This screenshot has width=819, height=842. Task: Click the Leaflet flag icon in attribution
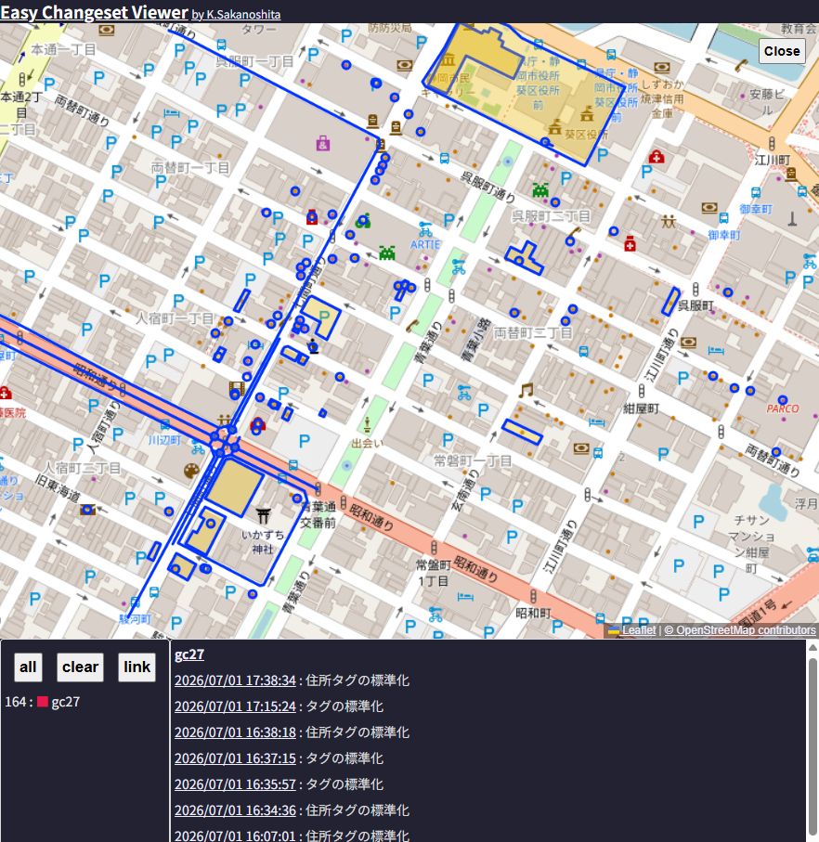(613, 630)
